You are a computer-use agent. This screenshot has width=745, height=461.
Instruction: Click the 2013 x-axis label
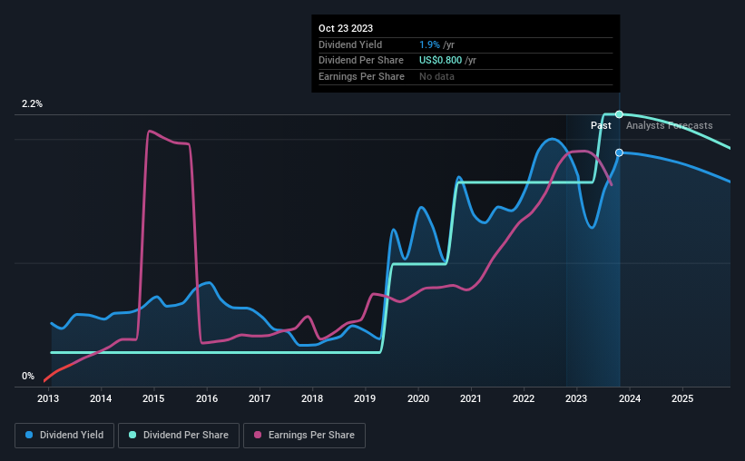(48, 398)
